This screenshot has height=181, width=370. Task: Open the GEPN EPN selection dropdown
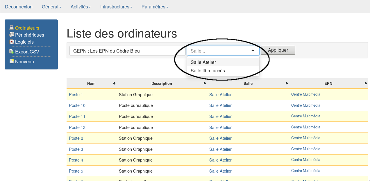[x=127, y=51]
